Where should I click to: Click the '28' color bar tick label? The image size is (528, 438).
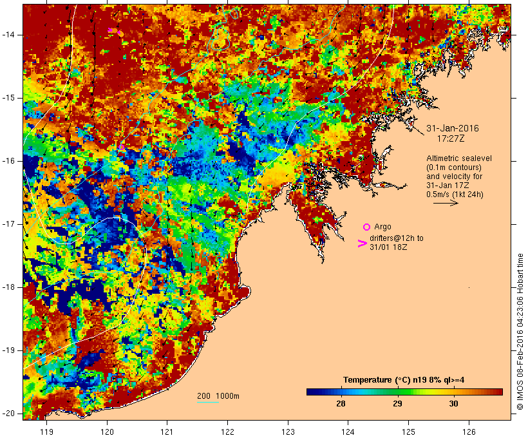pyautogui.click(x=341, y=404)
